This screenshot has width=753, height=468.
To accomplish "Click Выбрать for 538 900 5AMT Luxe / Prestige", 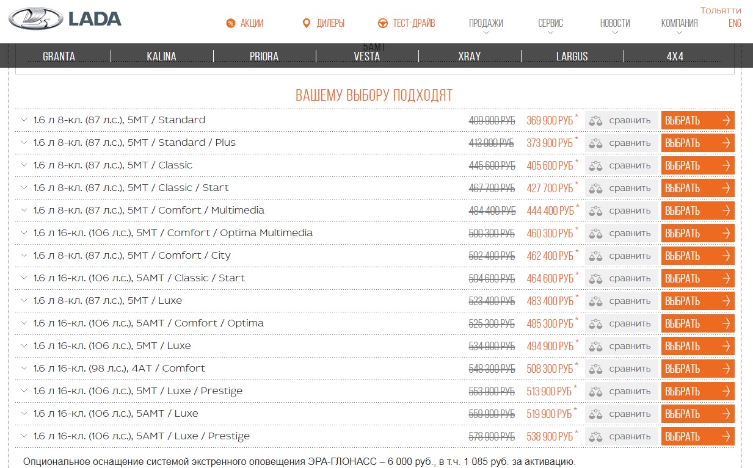I will pyautogui.click(x=698, y=436).
